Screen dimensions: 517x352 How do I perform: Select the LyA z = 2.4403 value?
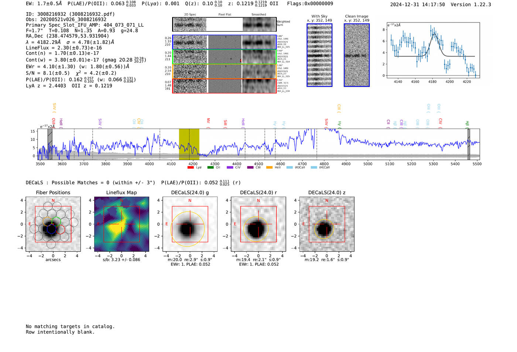[x=46, y=86]
